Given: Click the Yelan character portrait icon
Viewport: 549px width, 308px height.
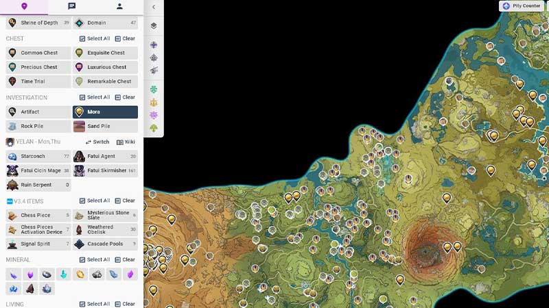Looking at the screenshot, I should coord(10,142).
